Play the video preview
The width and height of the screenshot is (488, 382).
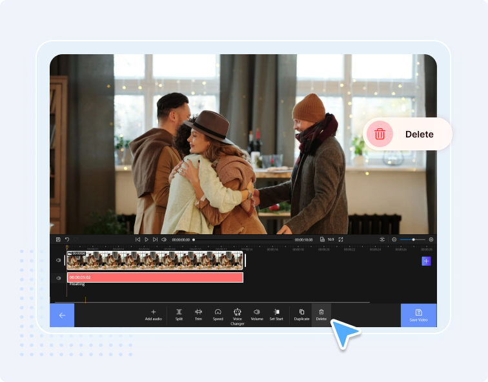point(147,239)
